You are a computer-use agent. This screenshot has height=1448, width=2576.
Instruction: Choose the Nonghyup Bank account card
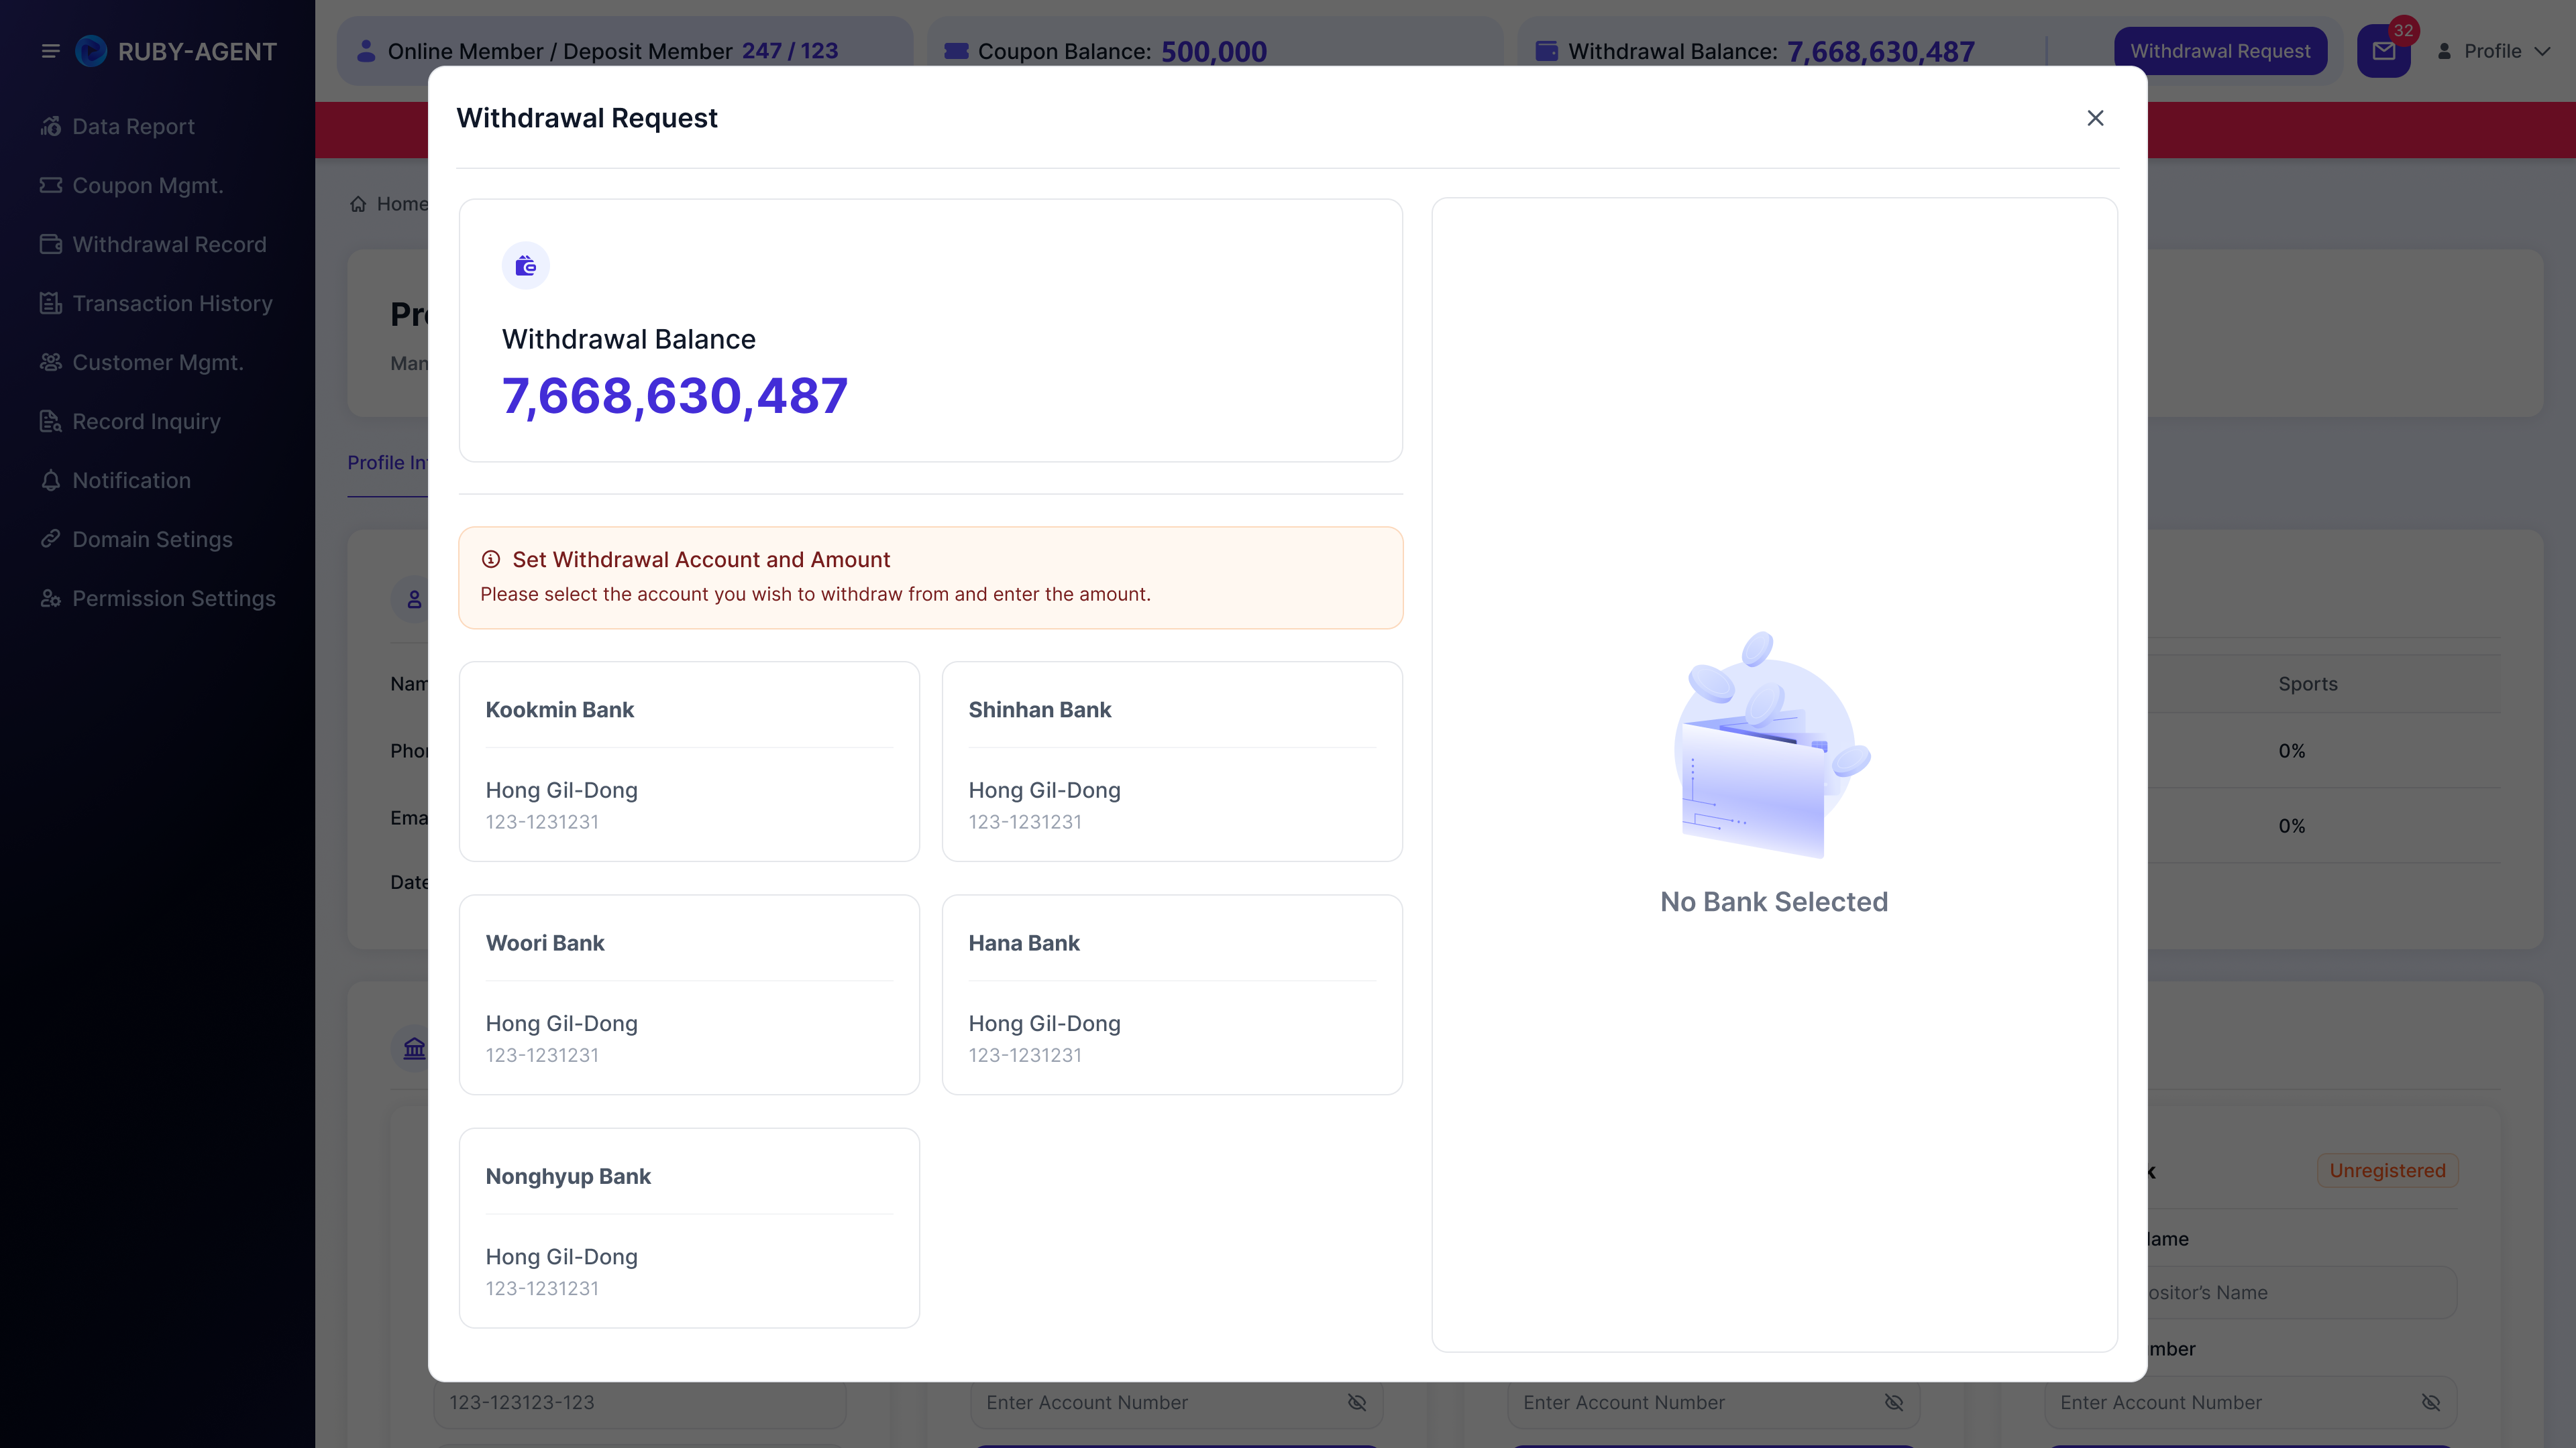tap(689, 1228)
